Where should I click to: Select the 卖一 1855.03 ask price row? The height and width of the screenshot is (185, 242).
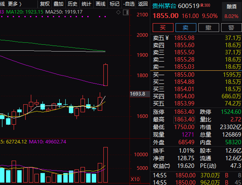point(196,67)
